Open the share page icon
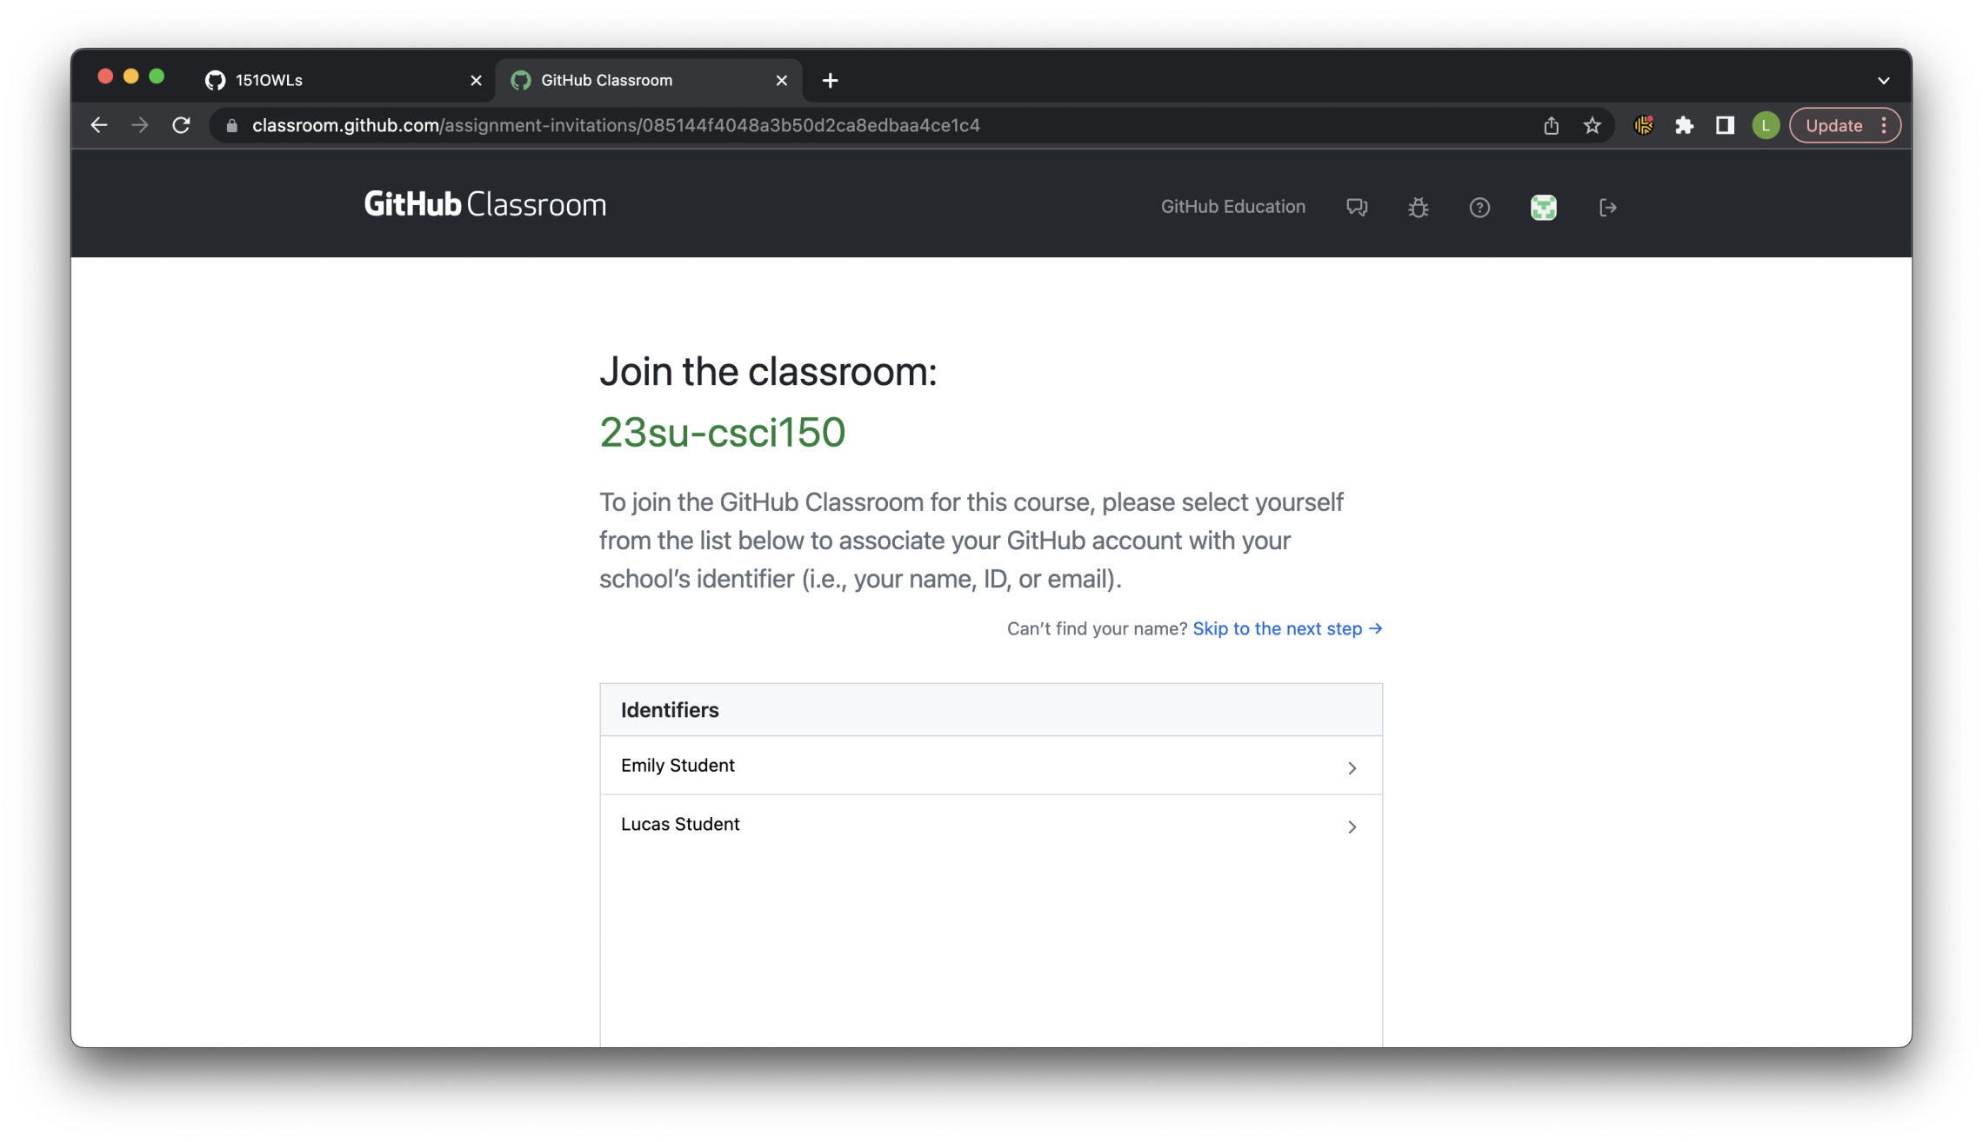The width and height of the screenshot is (1983, 1142). click(x=1551, y=125)
